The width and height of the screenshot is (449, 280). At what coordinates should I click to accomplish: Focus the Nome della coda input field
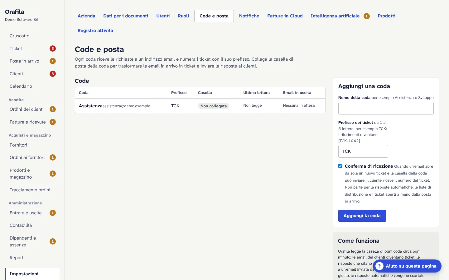(386, 108)
